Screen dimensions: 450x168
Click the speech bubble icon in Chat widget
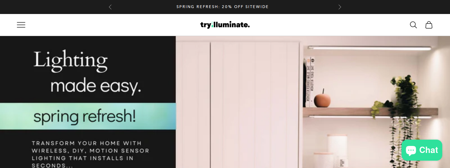click(x=411, y=150)
